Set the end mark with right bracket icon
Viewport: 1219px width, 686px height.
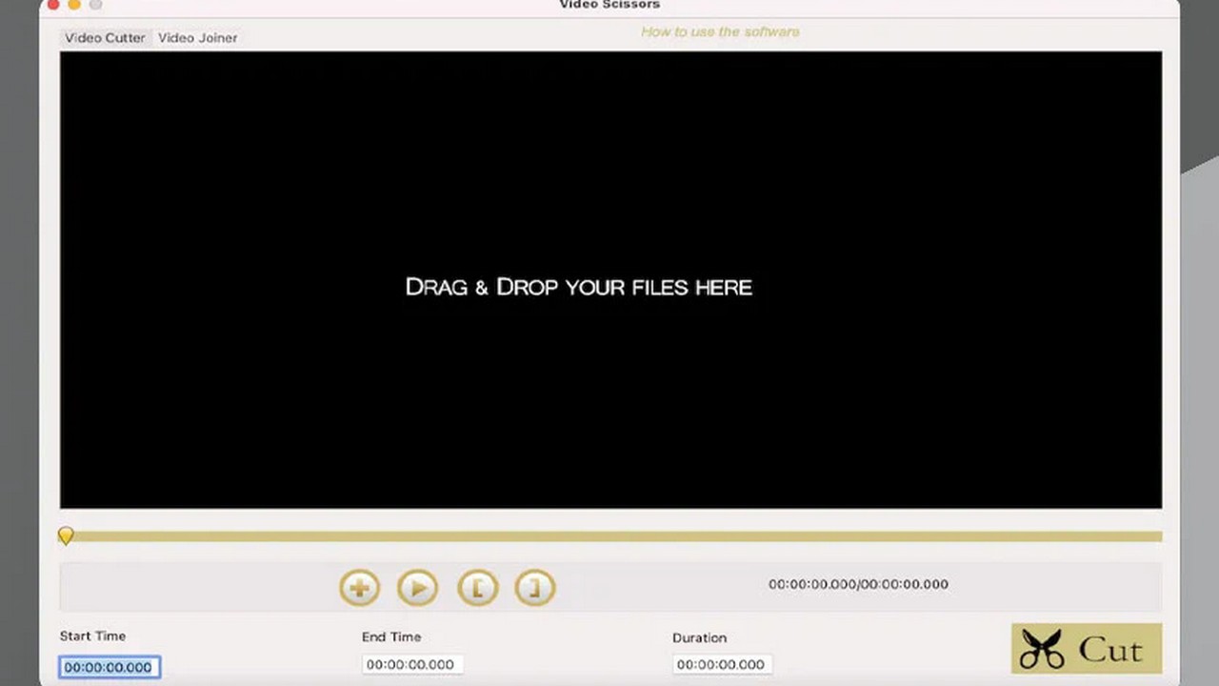pos(534,588)
